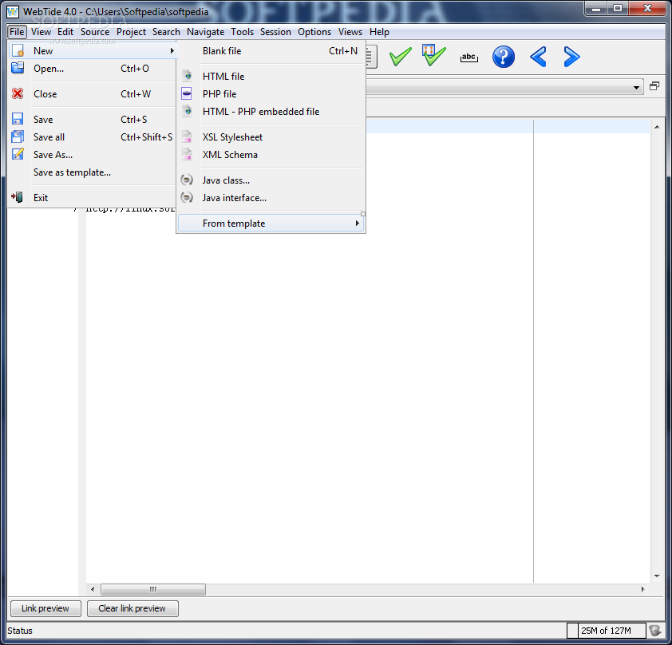Open the Session menu
Viewport: 672px width, 645px height.
(x=275, y=32)
